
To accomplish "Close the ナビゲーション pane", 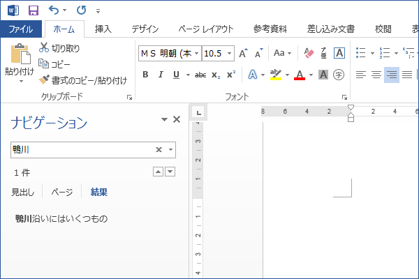I will [177, 119].
